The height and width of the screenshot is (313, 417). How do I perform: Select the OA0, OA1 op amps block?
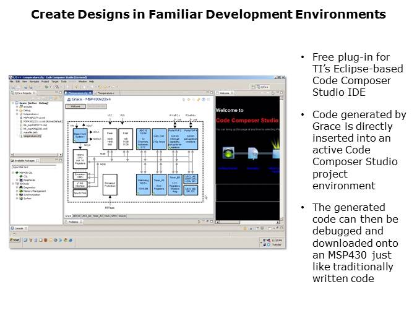(158, 139)
